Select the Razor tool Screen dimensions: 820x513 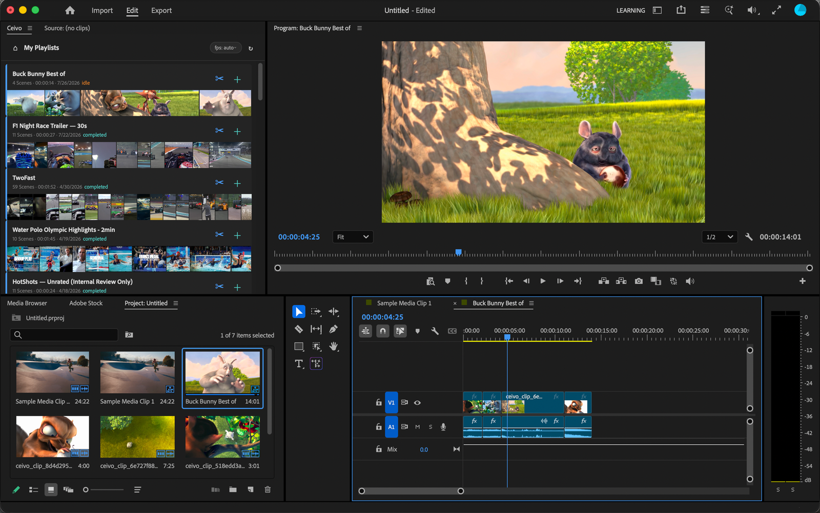(299, 329)
